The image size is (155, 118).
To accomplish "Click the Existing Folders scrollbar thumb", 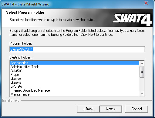I will (142, 72).
